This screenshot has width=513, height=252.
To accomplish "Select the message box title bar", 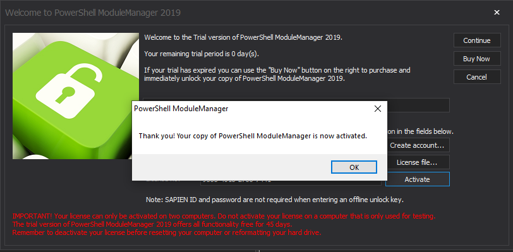I will (249, 109).
